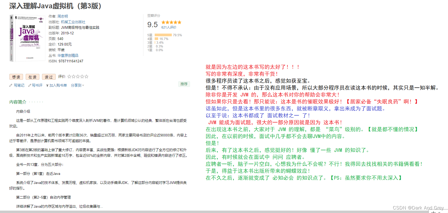Click the 9.5 rating score
Screen dimensions: 448x213
153,25
